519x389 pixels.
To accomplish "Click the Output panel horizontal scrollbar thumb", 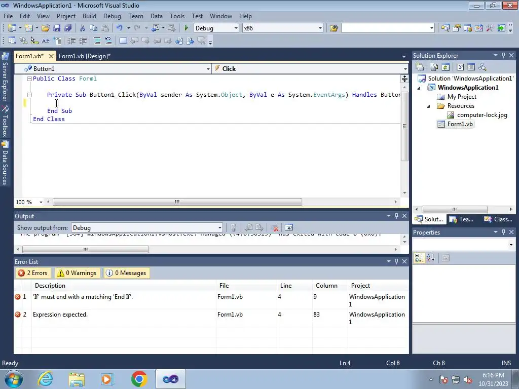I will tap(85, 249).
